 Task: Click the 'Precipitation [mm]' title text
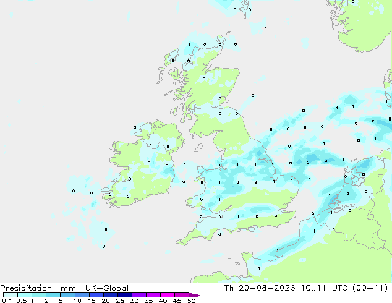click(x=40, y=288)
